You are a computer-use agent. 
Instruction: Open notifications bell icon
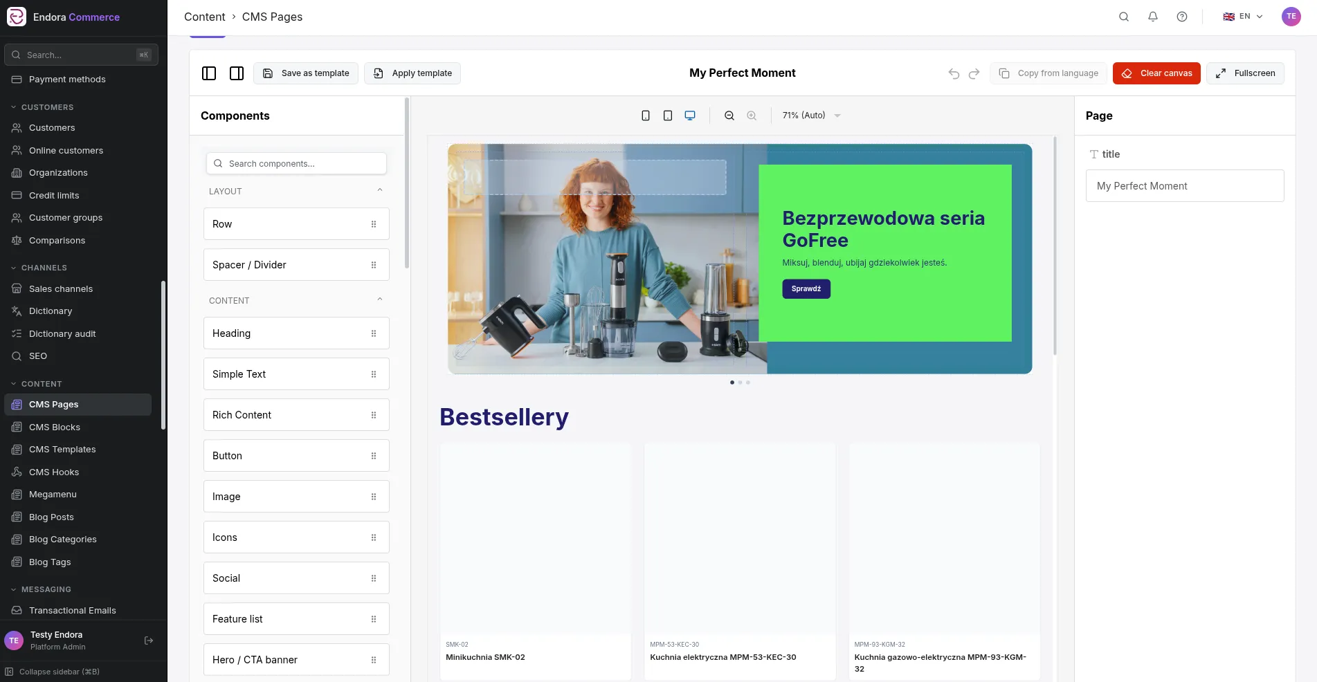[1153, 17]
